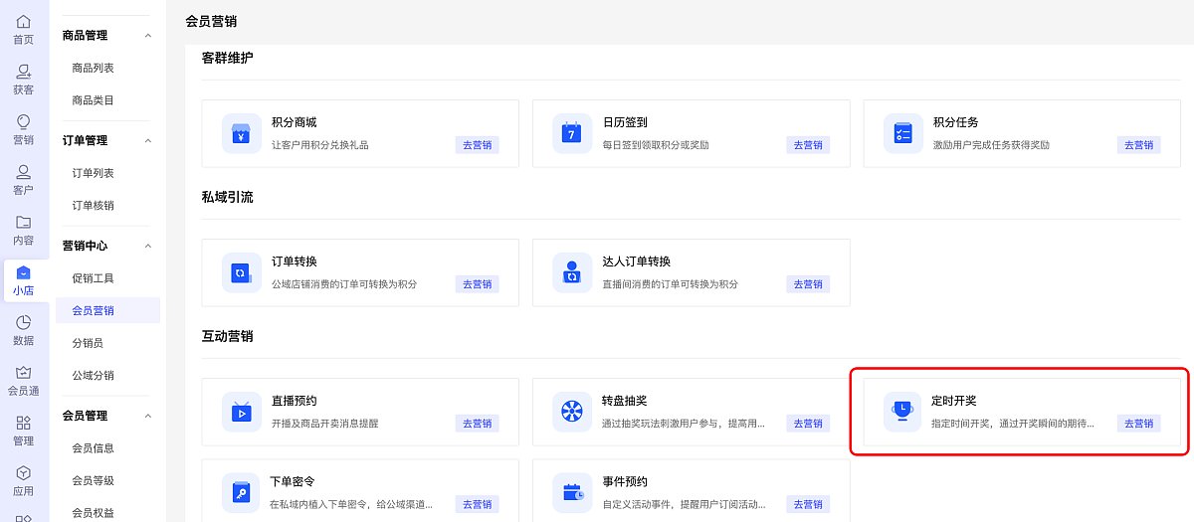Click the 积分商城 card icon

[241, 133]
